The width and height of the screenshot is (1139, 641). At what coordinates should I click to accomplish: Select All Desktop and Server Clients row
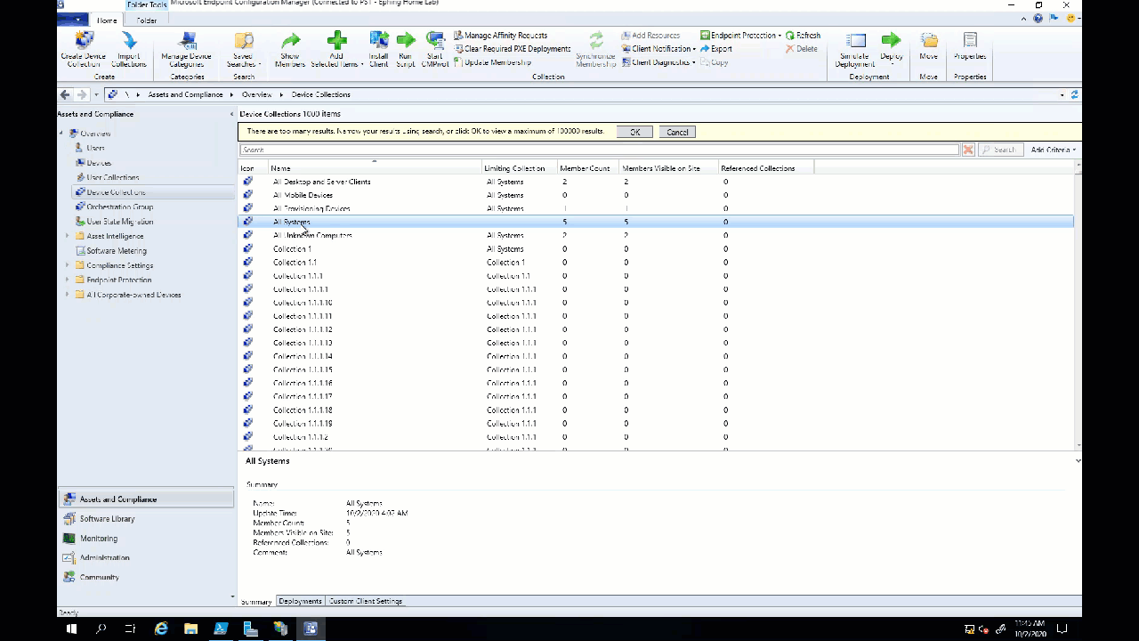pos(655,182)
